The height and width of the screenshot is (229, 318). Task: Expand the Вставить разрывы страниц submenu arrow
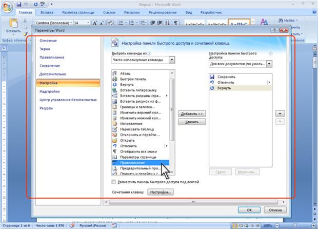(x=167, y=96)
